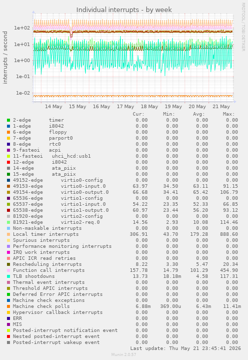Click the Last update timestamp text
The width and height of the screenshot is (248, 360).
point(186,348)
